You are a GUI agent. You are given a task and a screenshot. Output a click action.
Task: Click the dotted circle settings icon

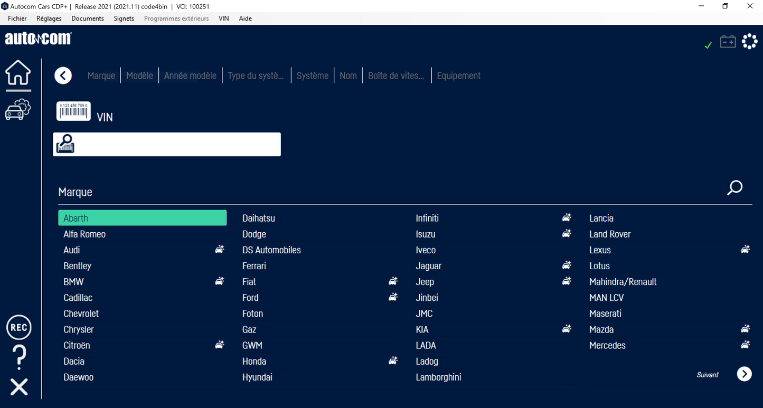point(750,42)
